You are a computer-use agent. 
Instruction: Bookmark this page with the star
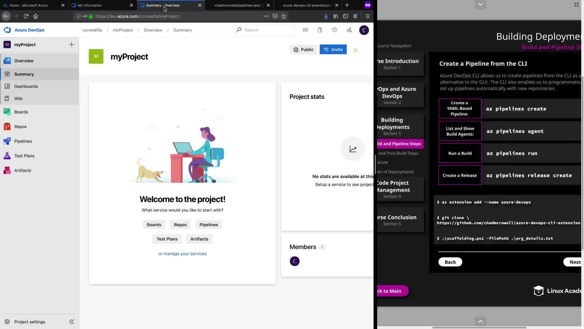[x=283, y=16]
